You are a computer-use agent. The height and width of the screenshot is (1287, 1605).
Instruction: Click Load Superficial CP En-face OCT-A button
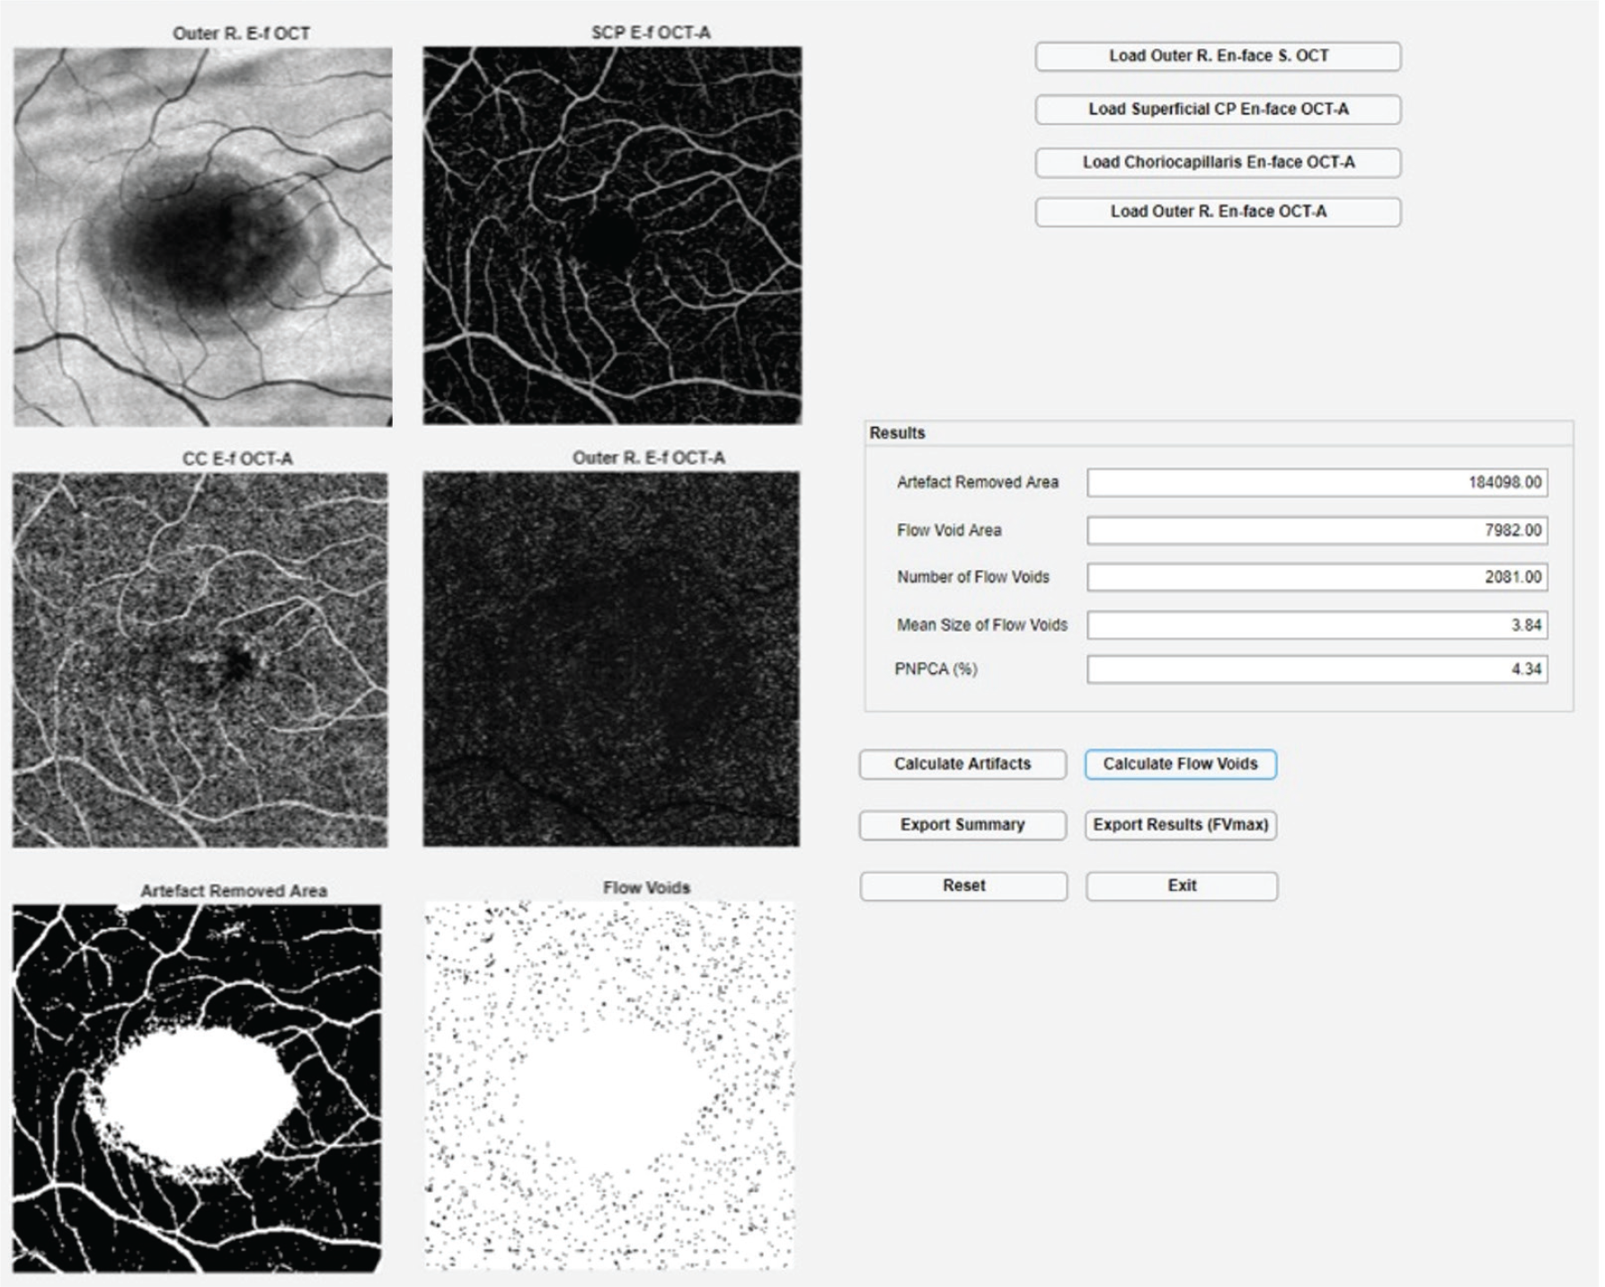click(1218, 109)
